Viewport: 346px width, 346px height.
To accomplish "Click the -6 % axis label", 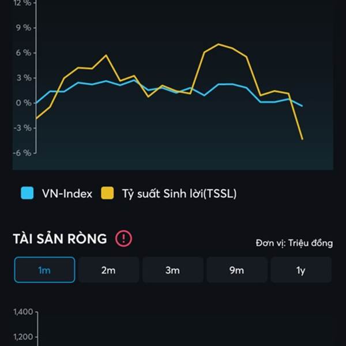I will click(22, 153).
